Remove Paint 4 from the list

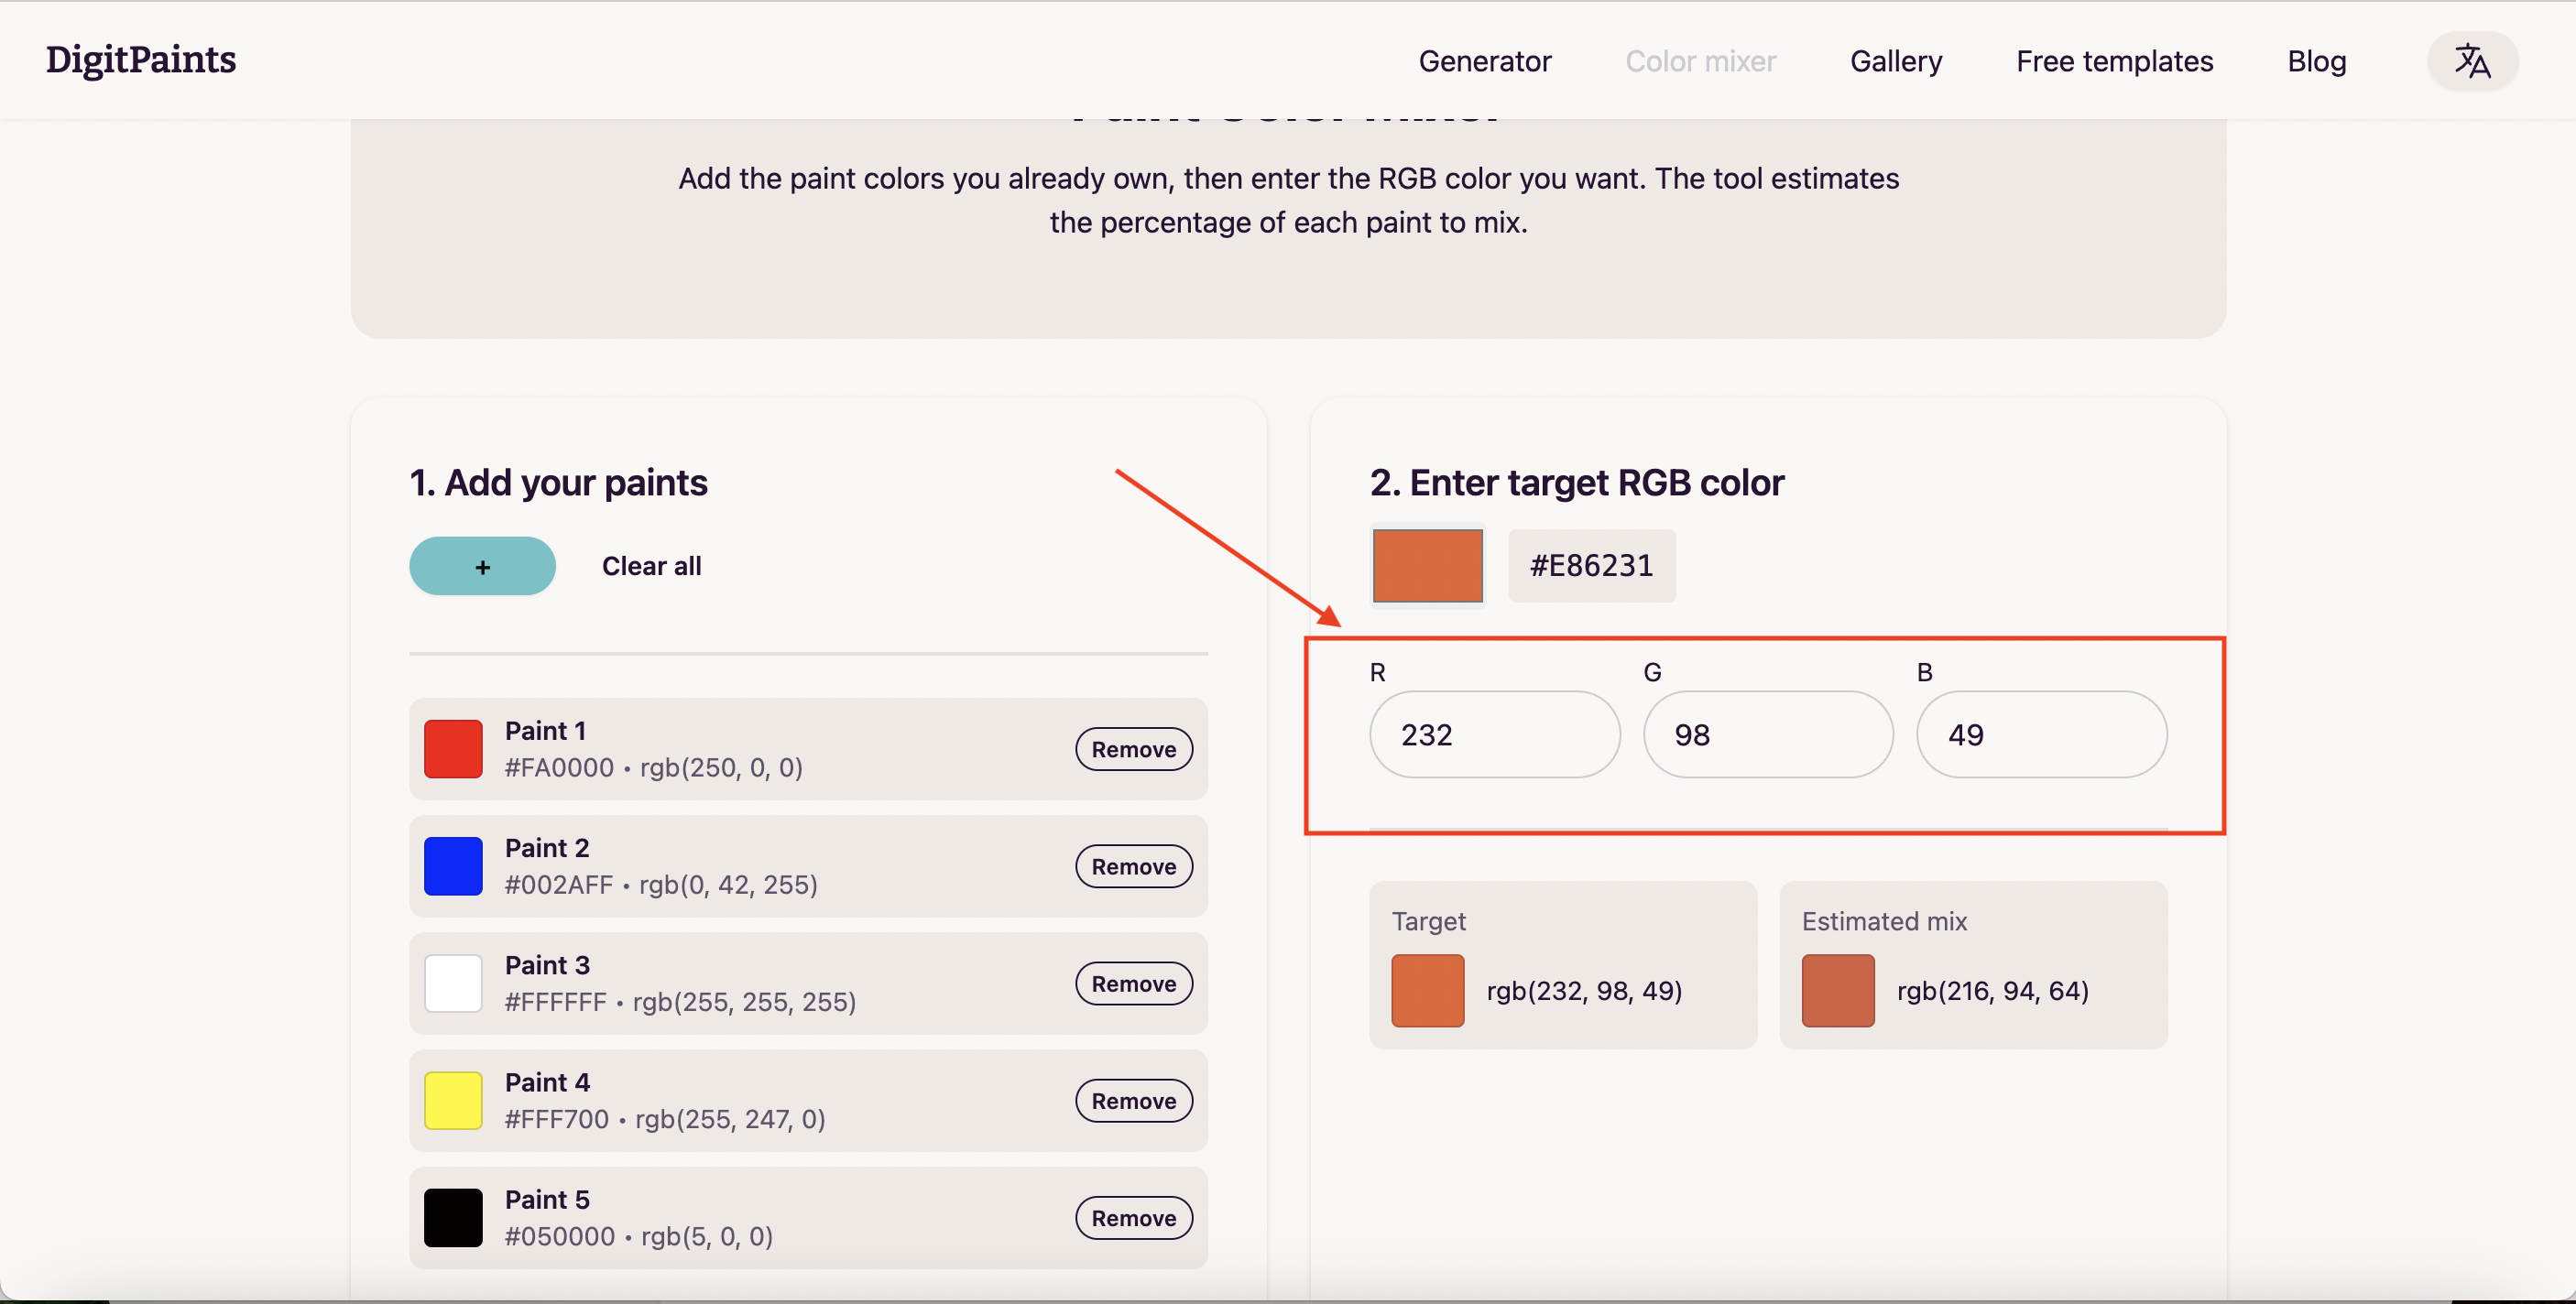[1133, 1100]
